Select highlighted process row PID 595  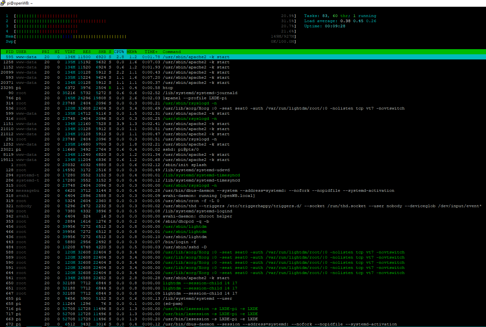243,57
